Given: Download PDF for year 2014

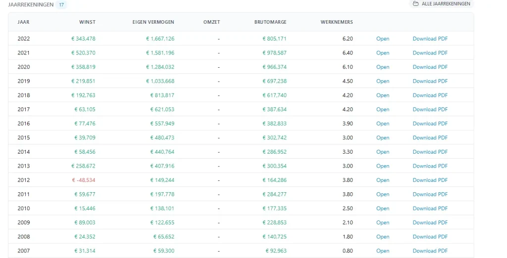Looking at the screenshot, I should point(430,152).
